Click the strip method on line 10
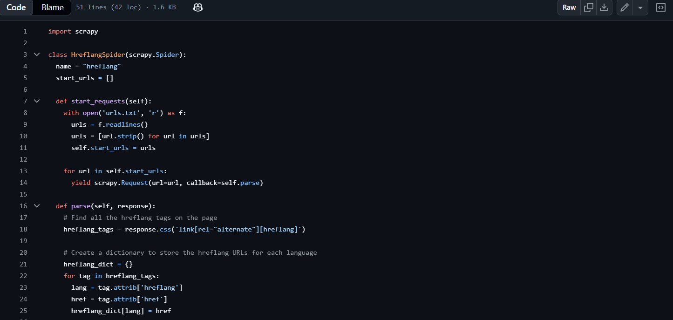The height and width of the screenshot is (320, 673). (127, 136)
